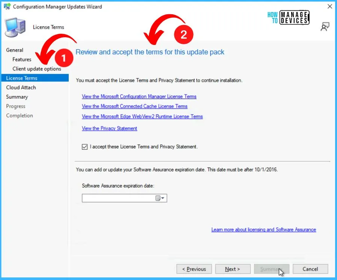The height and width of the screenshot is (280, 337).
Task: Close the Configuration Manager Updates Wizard window
Action: pyautogui.click(x=330, y=6)
